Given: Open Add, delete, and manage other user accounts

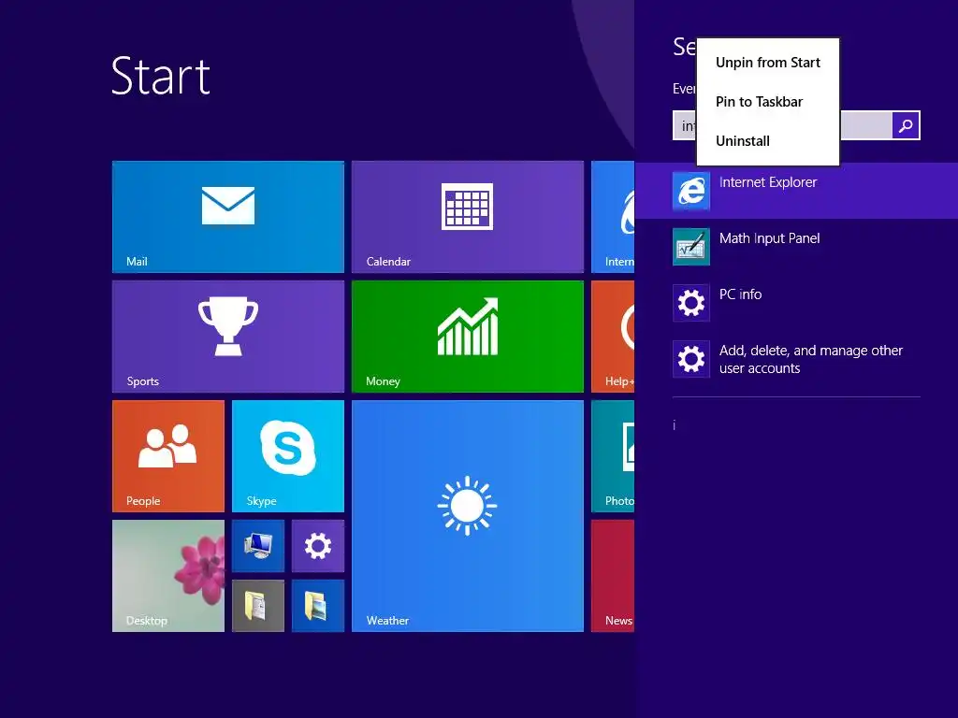Looking at the screenshot, I should tap(811, 359).
